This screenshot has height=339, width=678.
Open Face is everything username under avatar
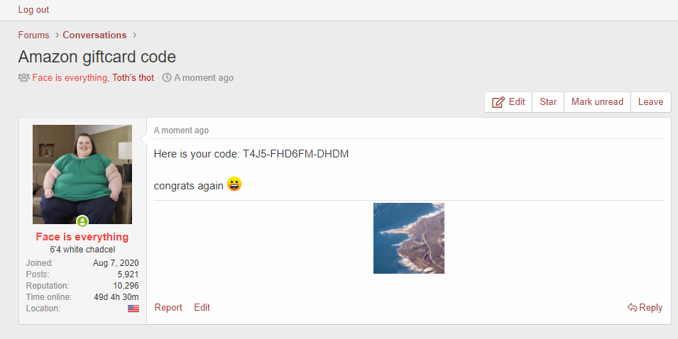coord(82,237)
